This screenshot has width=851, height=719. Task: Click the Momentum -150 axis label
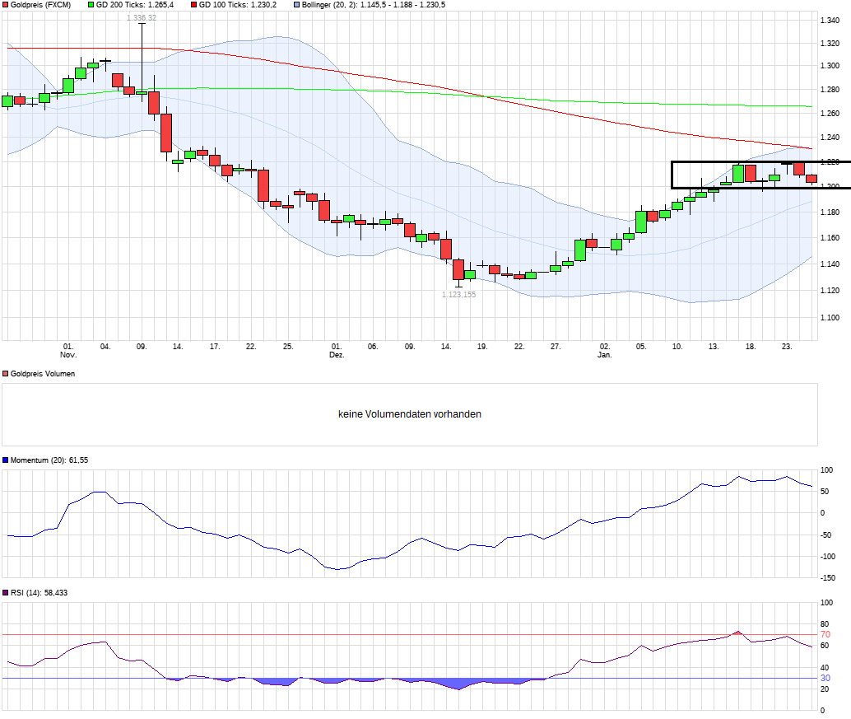[828, 578]
